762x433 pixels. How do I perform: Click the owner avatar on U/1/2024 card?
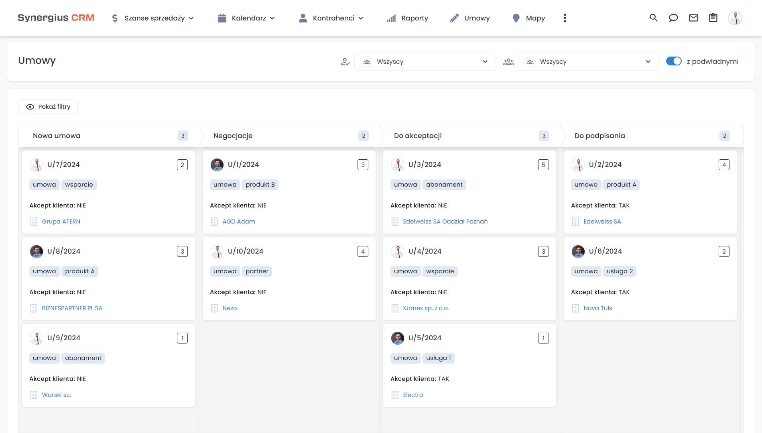coord(217,165)
